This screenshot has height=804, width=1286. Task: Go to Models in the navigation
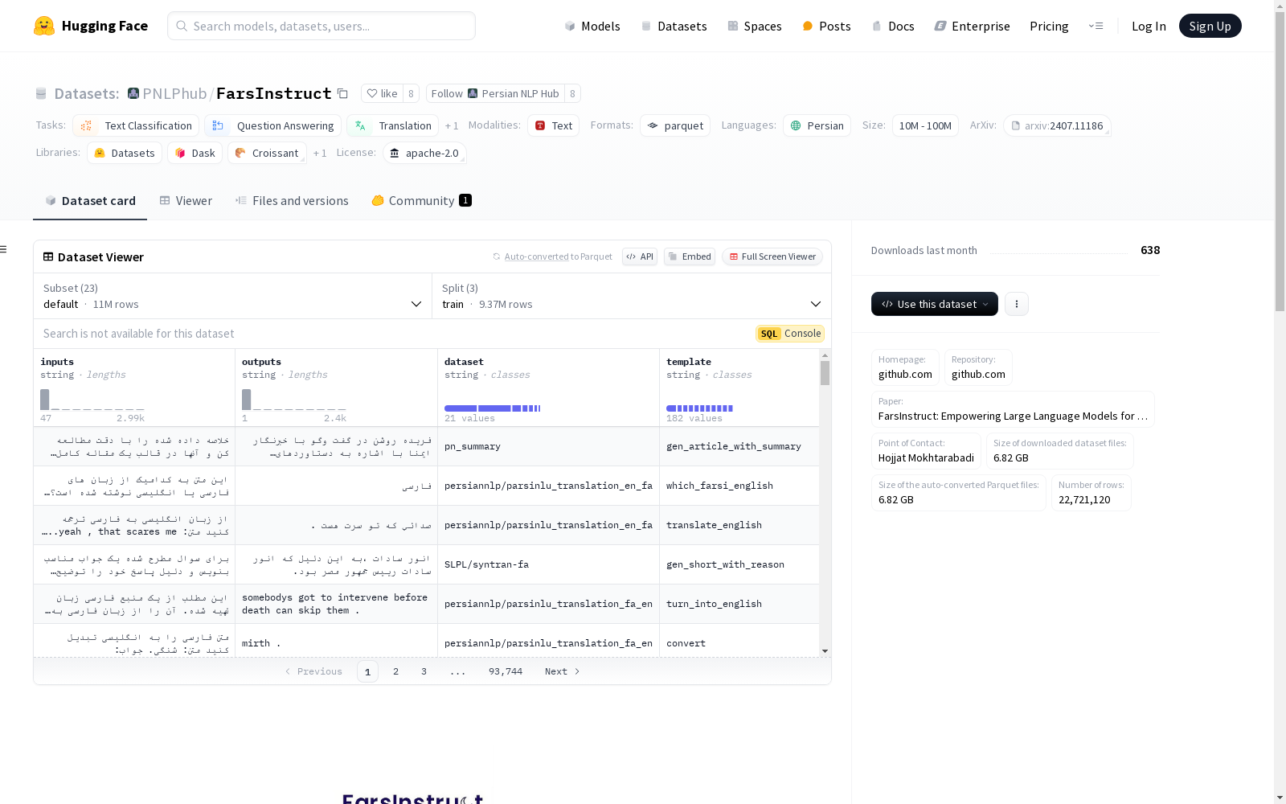click(592, 26)
